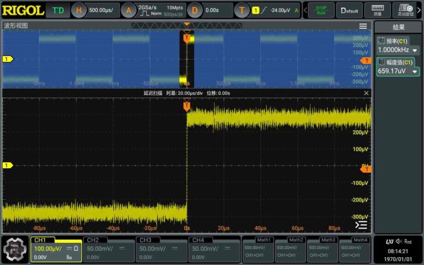Tap the orange D delay position icon

(x=195, y=10)
